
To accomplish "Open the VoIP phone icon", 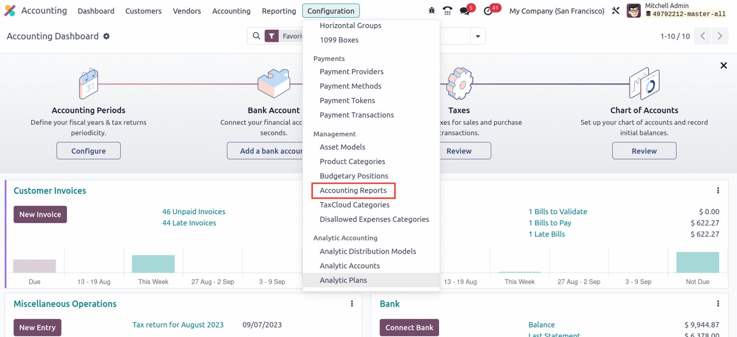I will [447, 11].
